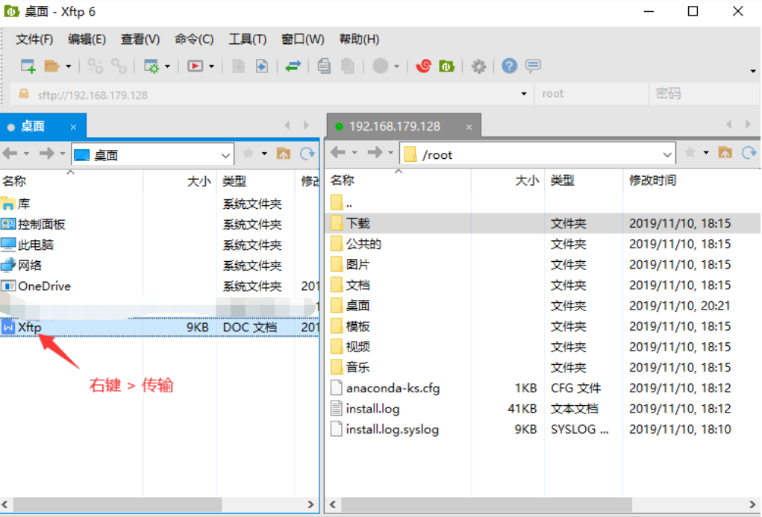Screen dimensions: 762x517
Task: Select the Xftp DOC file
Action: (30, 327)
